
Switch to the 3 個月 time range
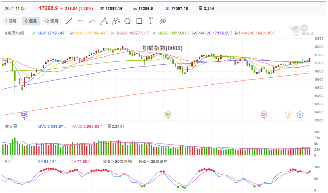click(11, 21)
